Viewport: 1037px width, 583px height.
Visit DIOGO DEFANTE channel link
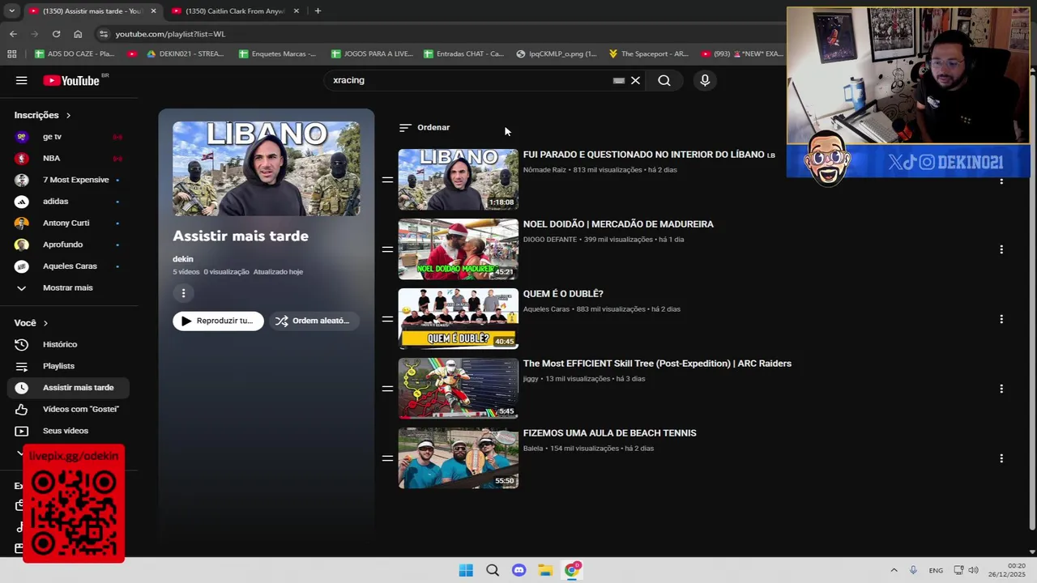pos(550,240)
